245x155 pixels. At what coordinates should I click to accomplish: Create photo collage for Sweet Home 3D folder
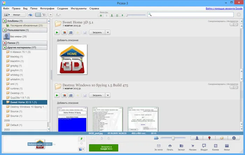(64, 32)
